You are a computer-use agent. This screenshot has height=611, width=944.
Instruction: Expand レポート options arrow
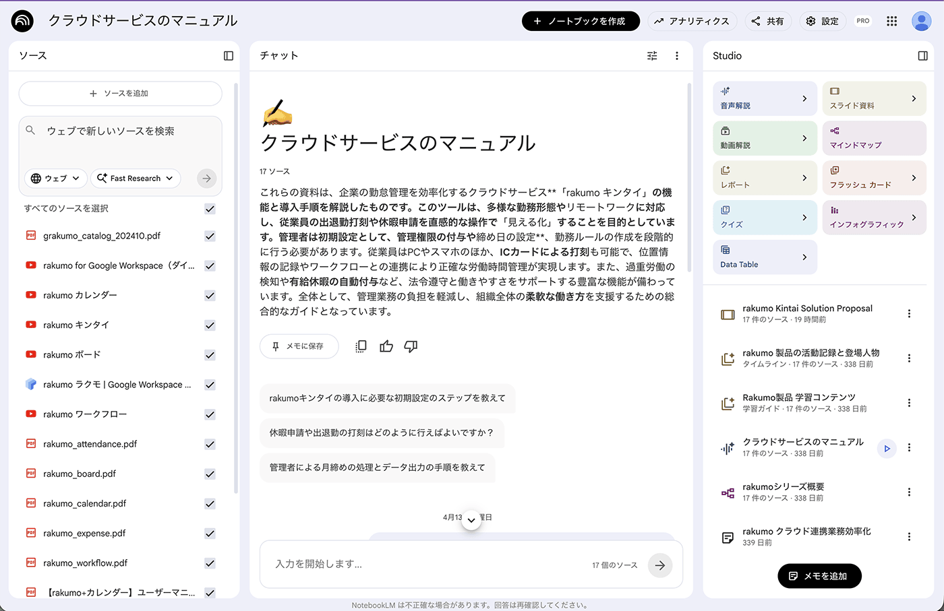point(804,178)
